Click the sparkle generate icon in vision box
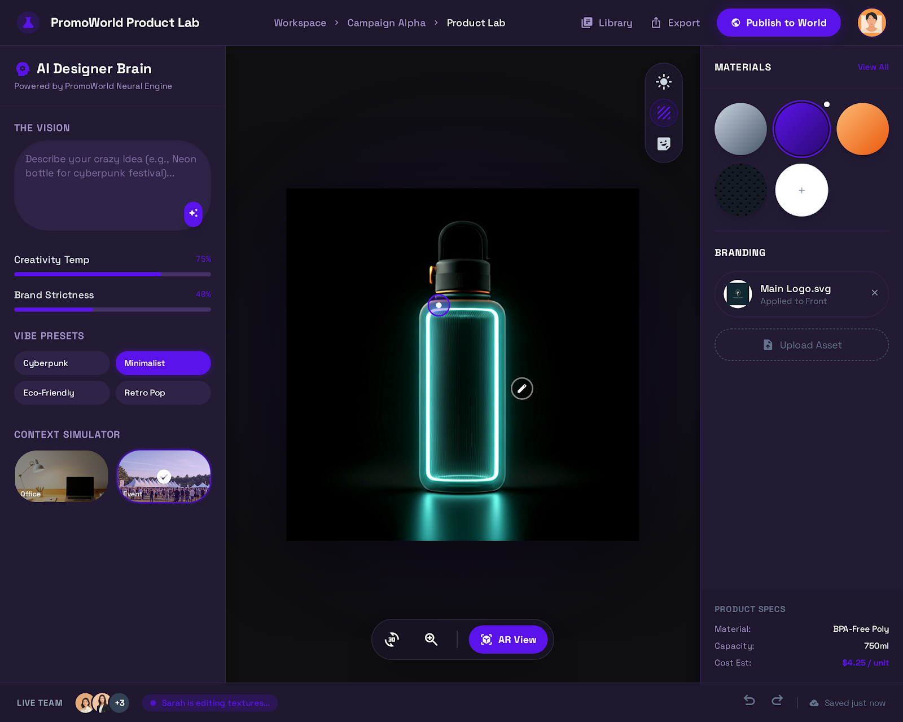 (193, 214)
